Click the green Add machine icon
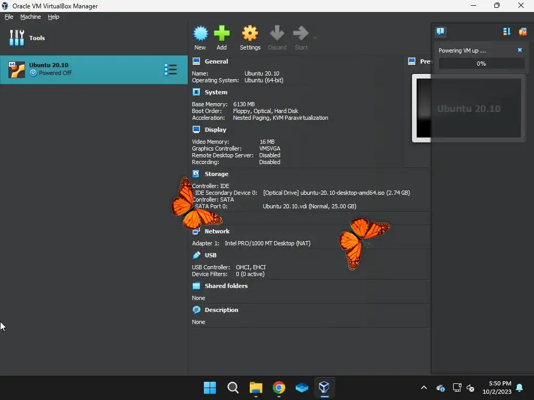The height and width of the screenshot is (400, 534). [x=222, y=33]
